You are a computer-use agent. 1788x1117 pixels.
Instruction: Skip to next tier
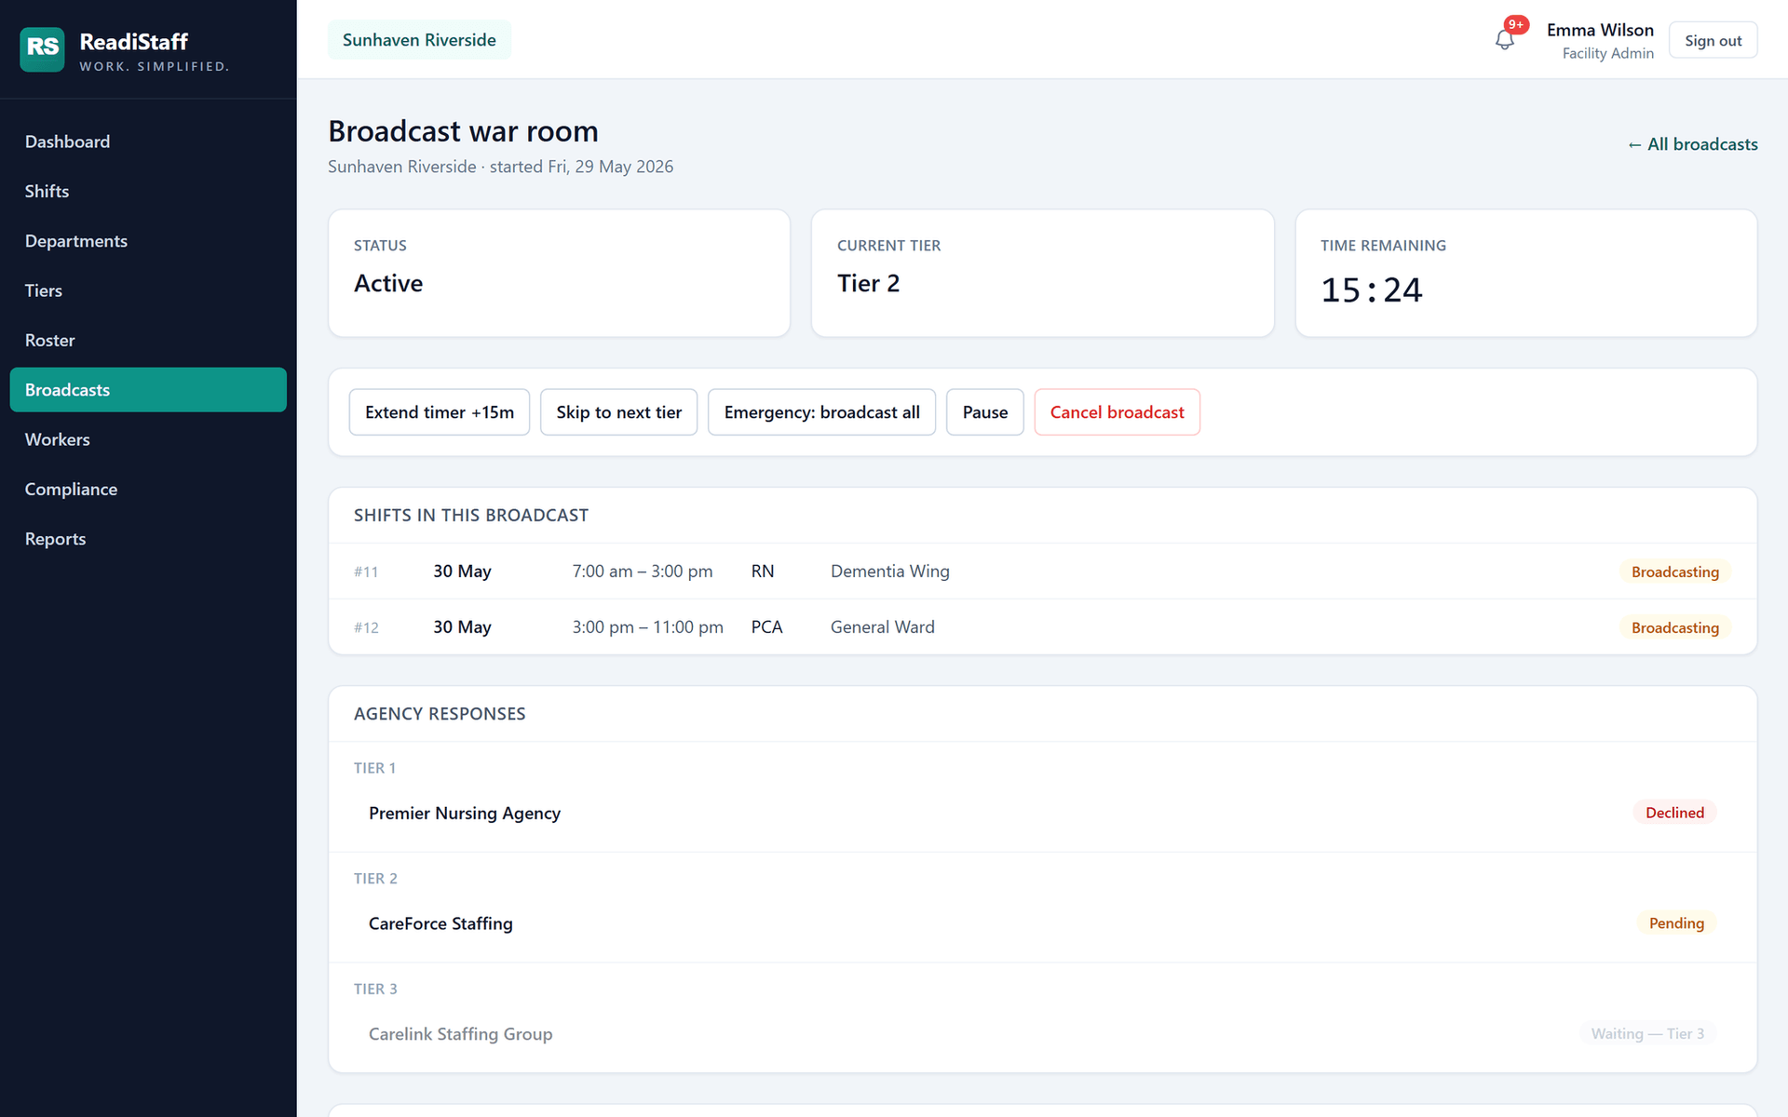[619, 412]
